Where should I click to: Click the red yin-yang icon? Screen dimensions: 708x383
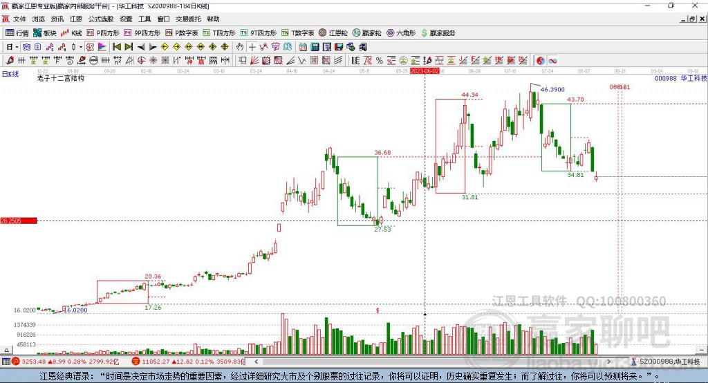click(541, 61)
